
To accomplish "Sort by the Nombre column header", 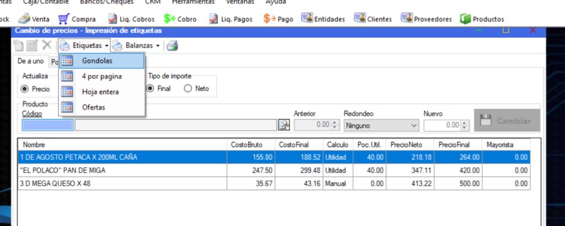I will click(x=122, y=145).
